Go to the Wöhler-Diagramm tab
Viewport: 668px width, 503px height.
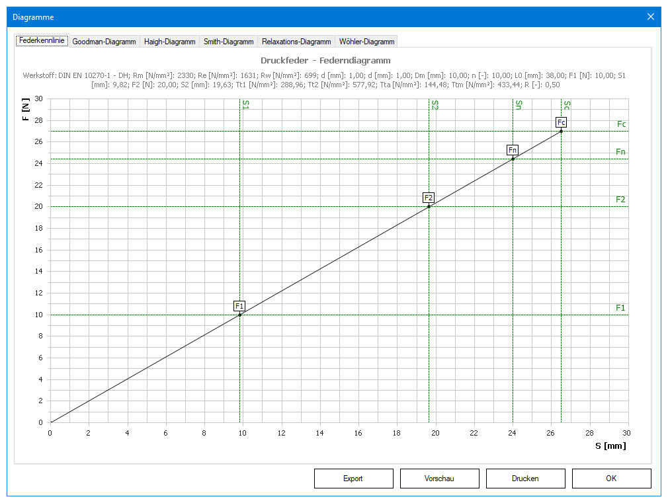point(366,41)
